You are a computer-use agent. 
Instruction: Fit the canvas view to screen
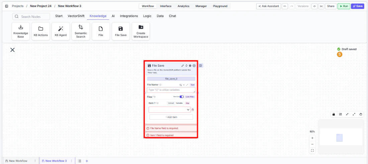pos(312,151)
